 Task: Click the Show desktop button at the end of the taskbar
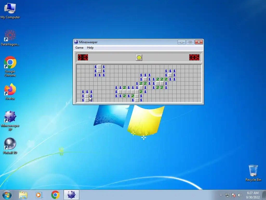click(x=264, y=195)
